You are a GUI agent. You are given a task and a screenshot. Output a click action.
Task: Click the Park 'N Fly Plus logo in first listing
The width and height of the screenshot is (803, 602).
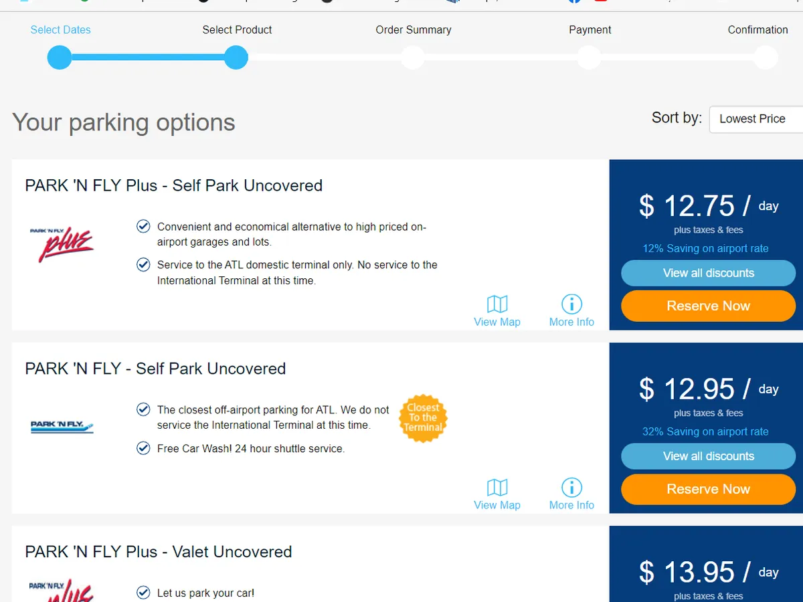pyautogui.click(x=62, y=244)
